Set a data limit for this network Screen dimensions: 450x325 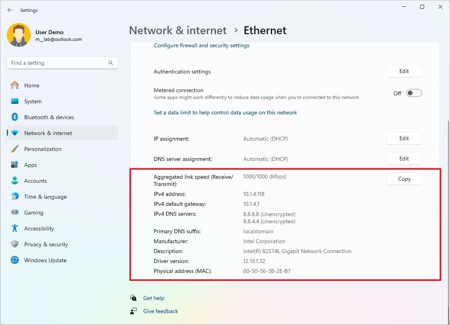pos(225,112)
